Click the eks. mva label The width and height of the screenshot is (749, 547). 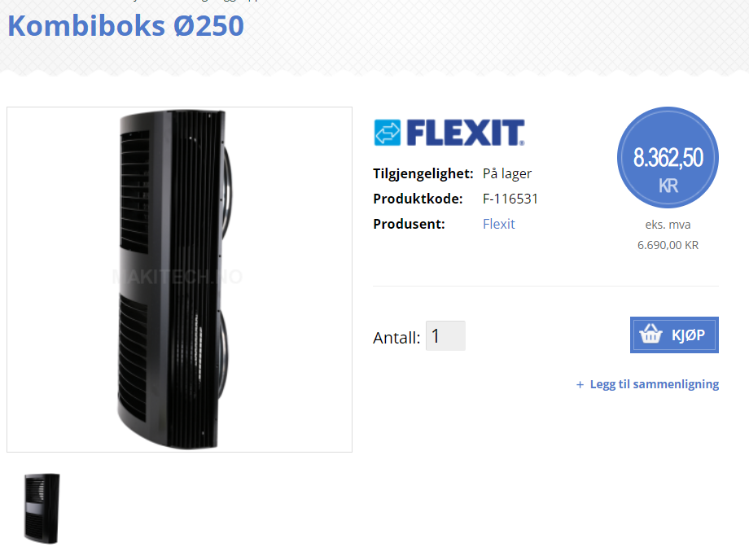click(668, 225)
